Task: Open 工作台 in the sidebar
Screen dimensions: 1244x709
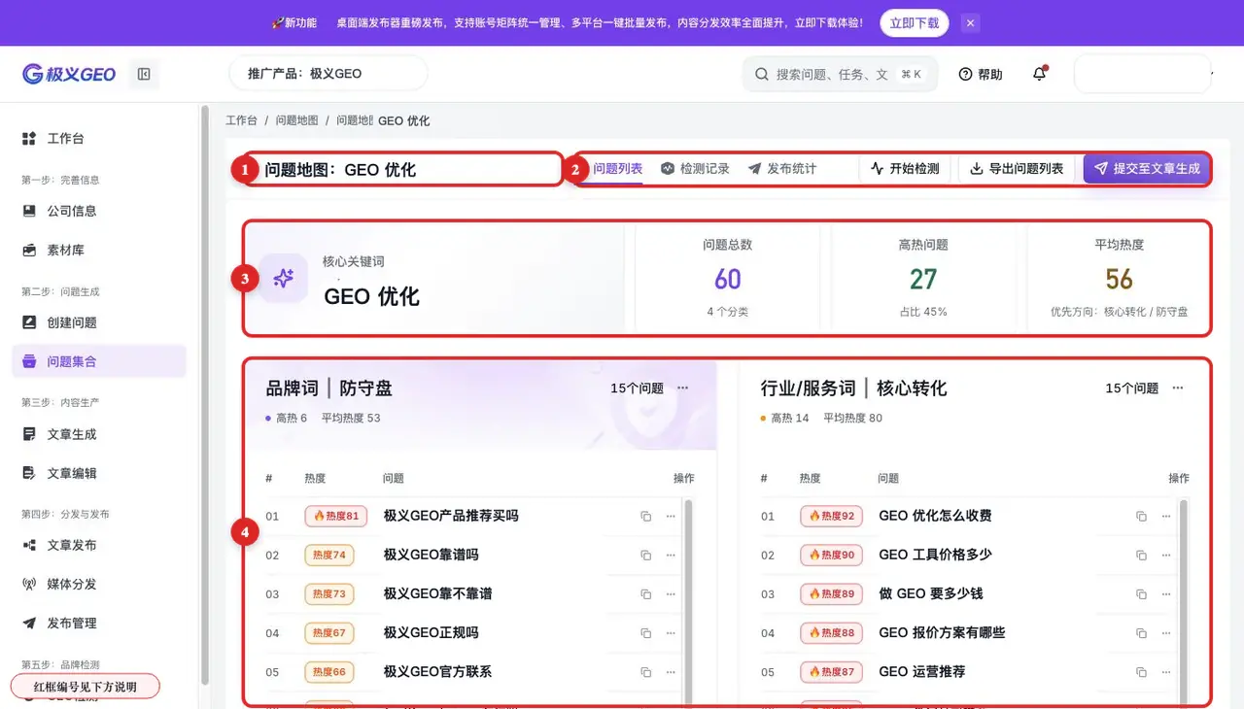Action: click(x=99, y=139)
